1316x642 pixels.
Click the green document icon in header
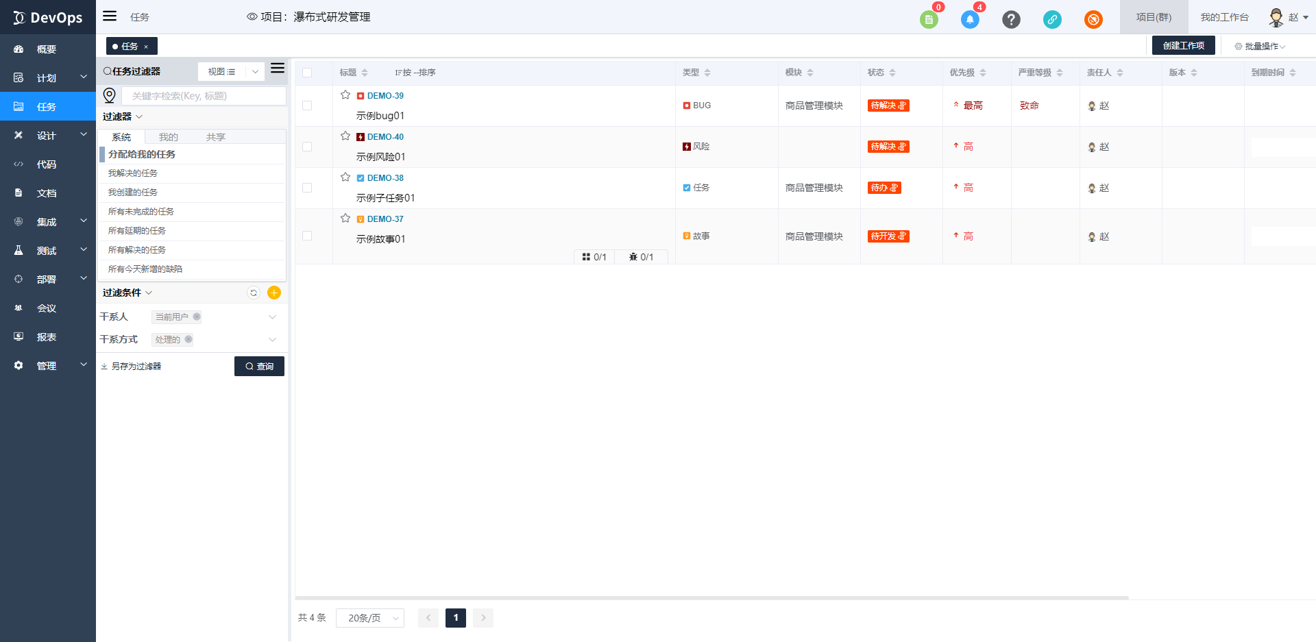(929, 19)
